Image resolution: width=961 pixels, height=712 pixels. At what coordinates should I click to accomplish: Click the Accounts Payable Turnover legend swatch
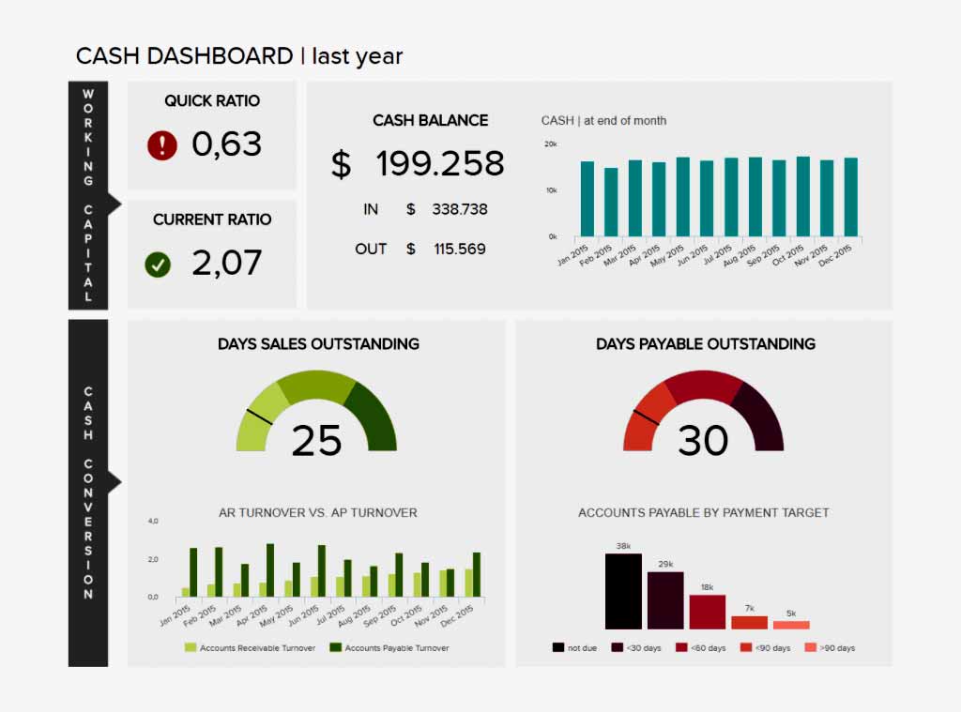[335, 647]
